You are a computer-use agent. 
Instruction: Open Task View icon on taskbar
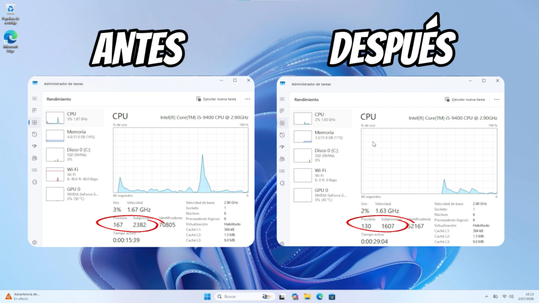coord(282,297)
